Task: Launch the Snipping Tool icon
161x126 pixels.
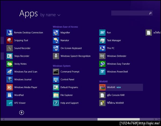Action: point(10,40)
